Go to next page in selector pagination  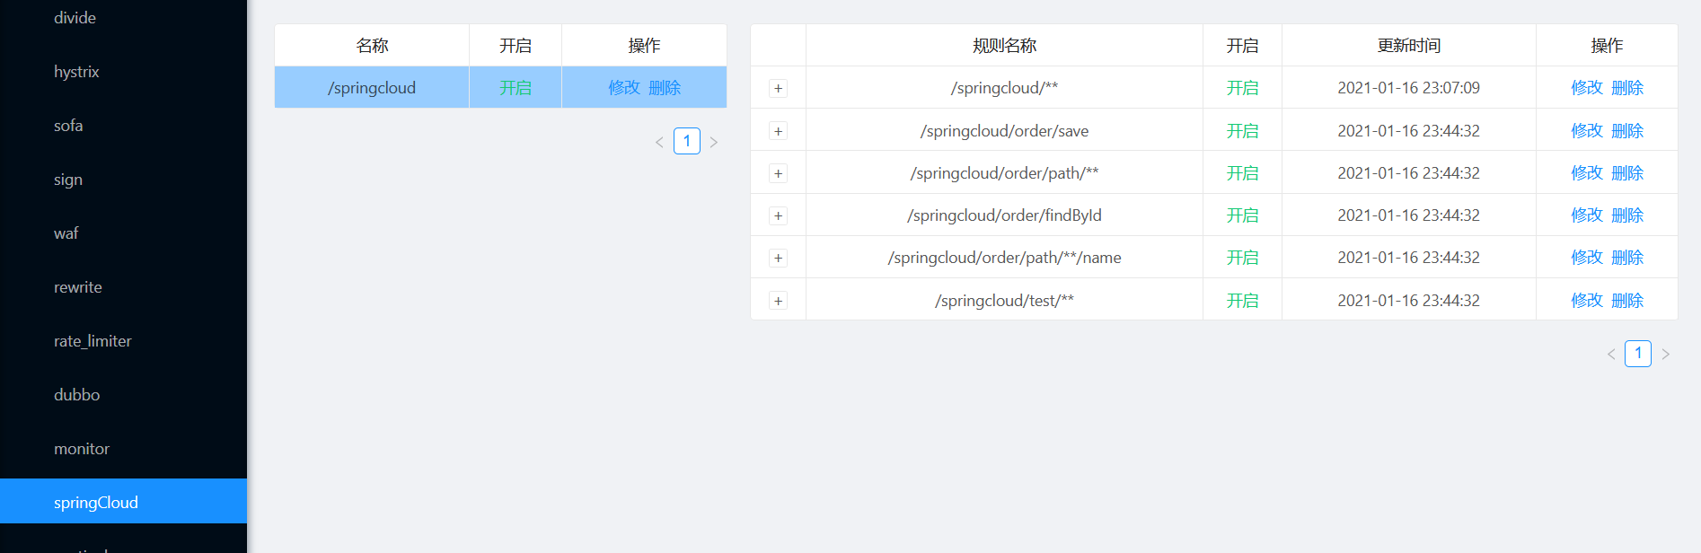714,142
